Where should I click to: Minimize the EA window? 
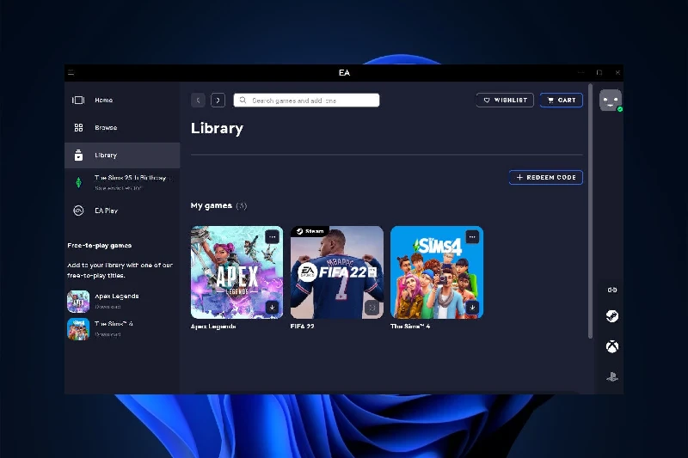[581, 73]
